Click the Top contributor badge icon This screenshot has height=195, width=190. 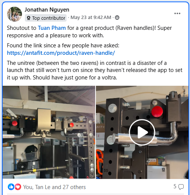tap(29, 18)
